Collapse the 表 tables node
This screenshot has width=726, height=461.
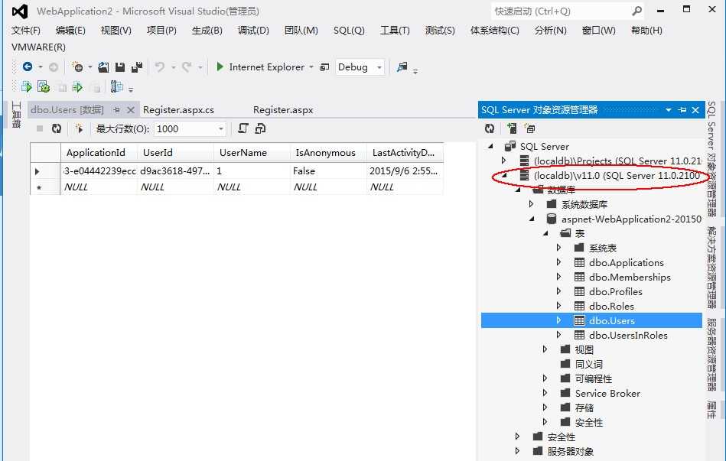click(545, 232)
